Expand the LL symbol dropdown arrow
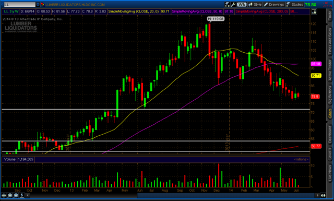This screenshot has height=201, width=334. coord(38,5)
